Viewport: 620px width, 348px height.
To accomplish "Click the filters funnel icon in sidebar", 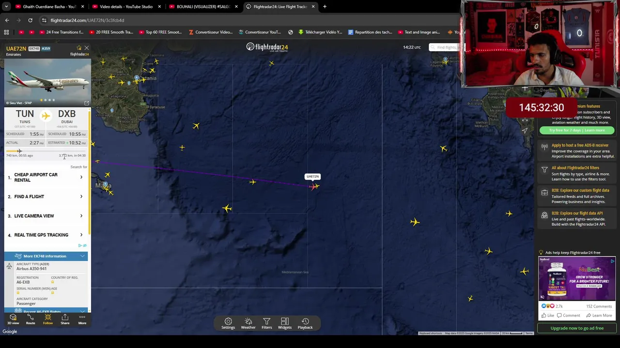I will point(544,170).
